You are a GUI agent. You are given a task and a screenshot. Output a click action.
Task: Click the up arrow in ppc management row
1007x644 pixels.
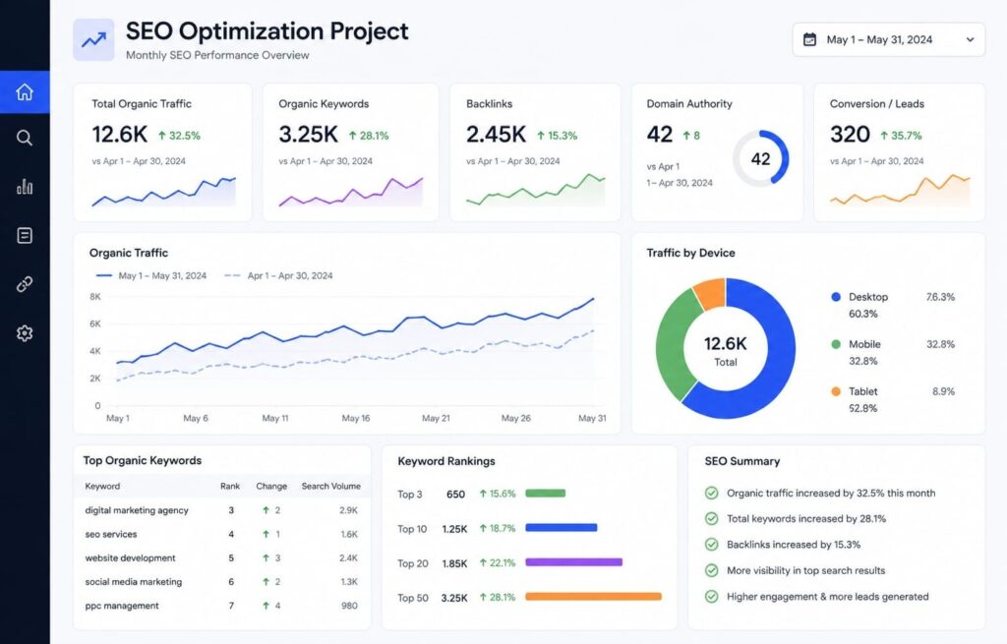tap(266, 606)
